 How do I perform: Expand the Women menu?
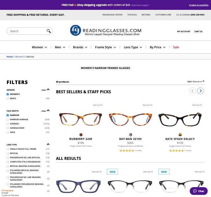(x=40, y=47)
